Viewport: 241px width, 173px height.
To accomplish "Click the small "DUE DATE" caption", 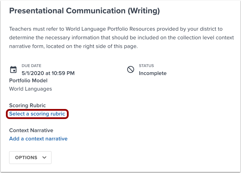I will pyautogui.click(x=31, y=66).
